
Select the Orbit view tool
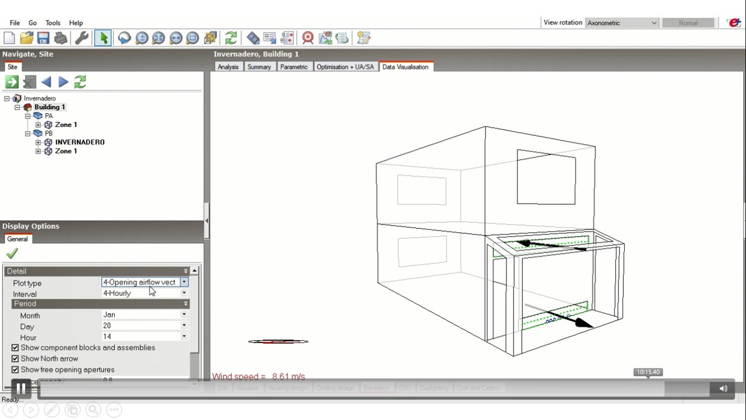pyautogui.click(x=124, y=38)
